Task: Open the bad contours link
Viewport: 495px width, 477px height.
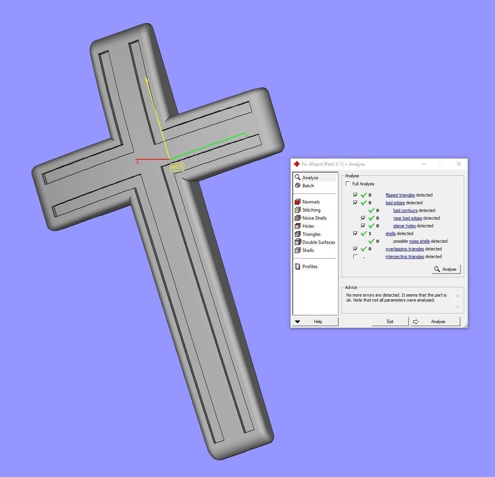Action: pos(405,210)
